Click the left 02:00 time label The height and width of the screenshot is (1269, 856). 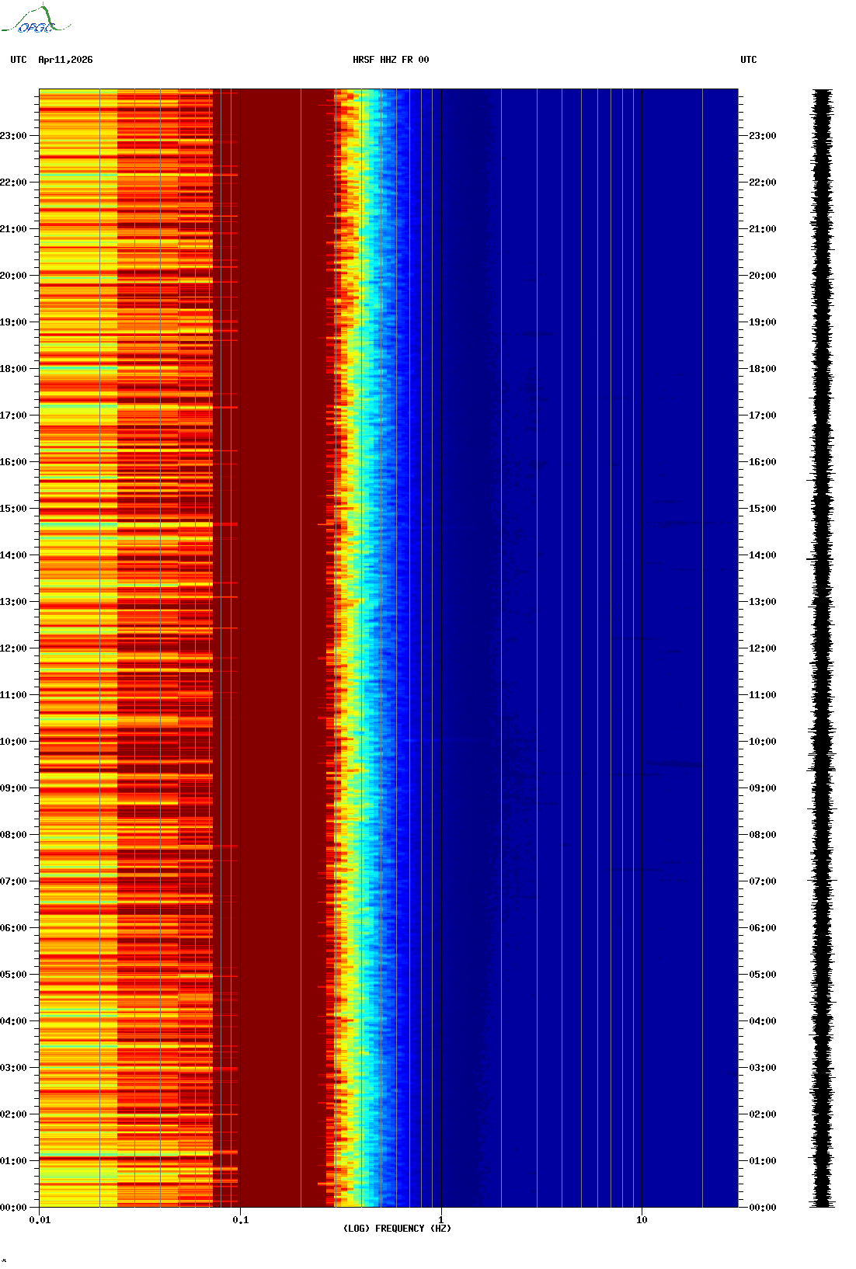[x=13, y=1114]
